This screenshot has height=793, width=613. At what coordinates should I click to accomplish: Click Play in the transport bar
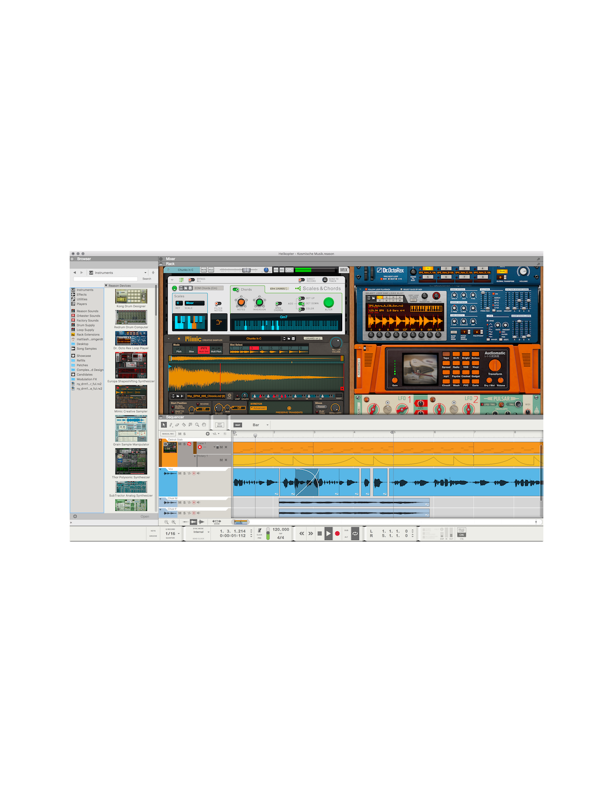328,534
